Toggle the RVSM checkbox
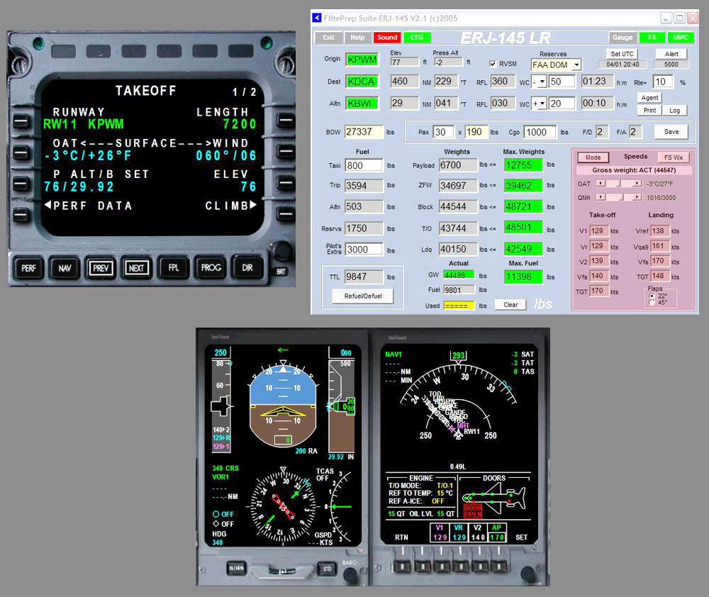 click(493, 64)
